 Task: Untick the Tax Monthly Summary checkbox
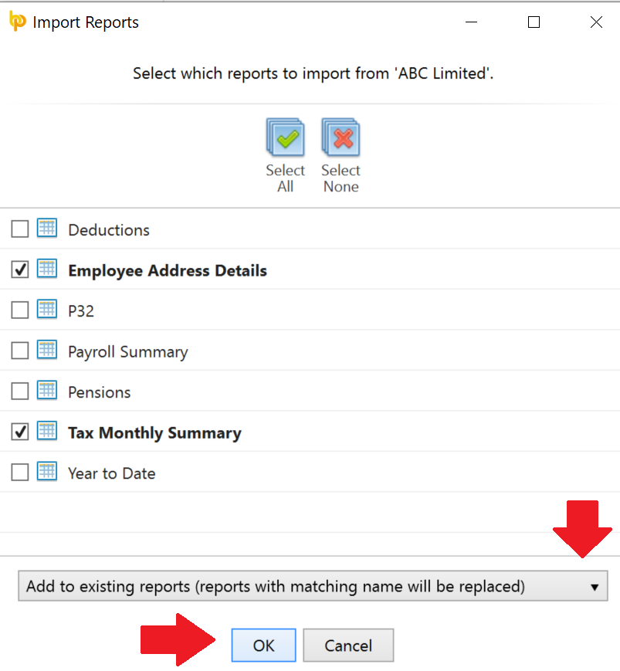[x=19, y=432]
